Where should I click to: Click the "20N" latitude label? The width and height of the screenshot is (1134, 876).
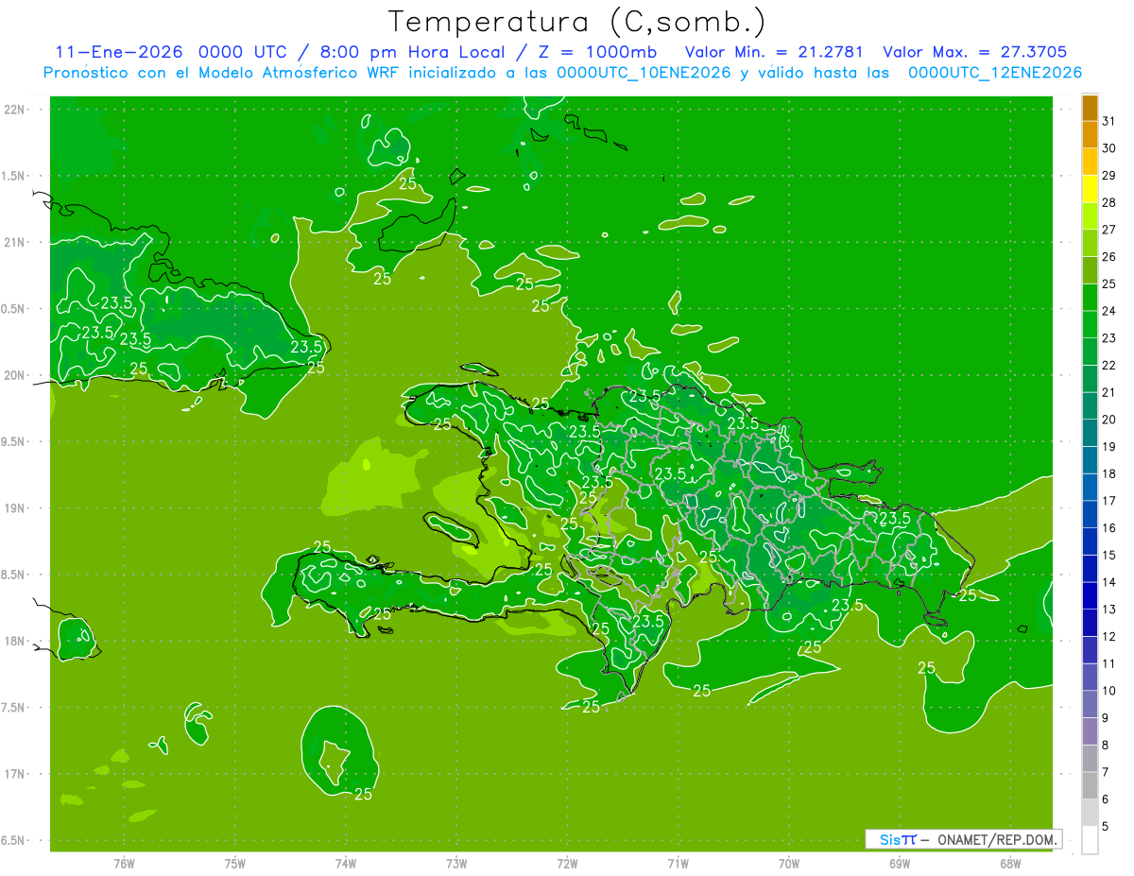[x=14, y=375]
